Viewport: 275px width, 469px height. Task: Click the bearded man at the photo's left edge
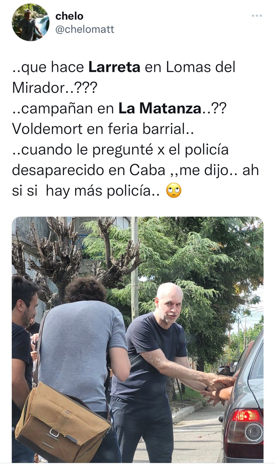(x=23, y=352)
